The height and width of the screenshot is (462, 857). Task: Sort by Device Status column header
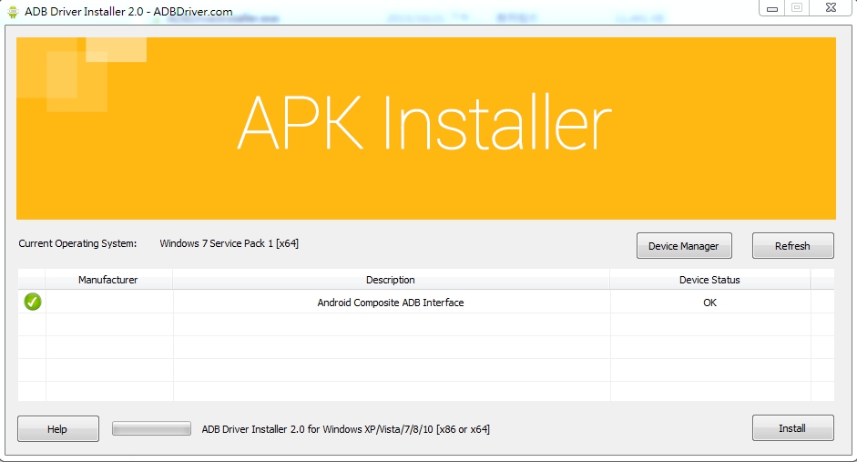pyautogui.click(x=709, y=280)
